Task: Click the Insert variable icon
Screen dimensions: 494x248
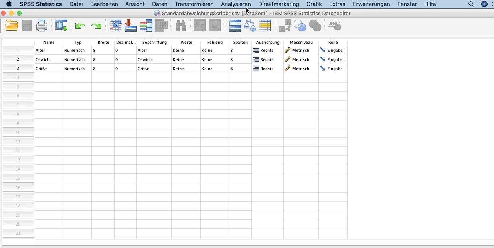Action: (x=215, y=26)
